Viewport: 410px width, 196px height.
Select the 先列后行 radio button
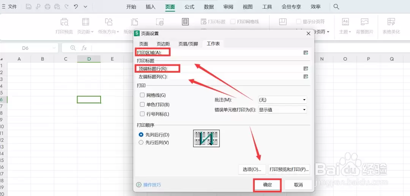(141, 135)
